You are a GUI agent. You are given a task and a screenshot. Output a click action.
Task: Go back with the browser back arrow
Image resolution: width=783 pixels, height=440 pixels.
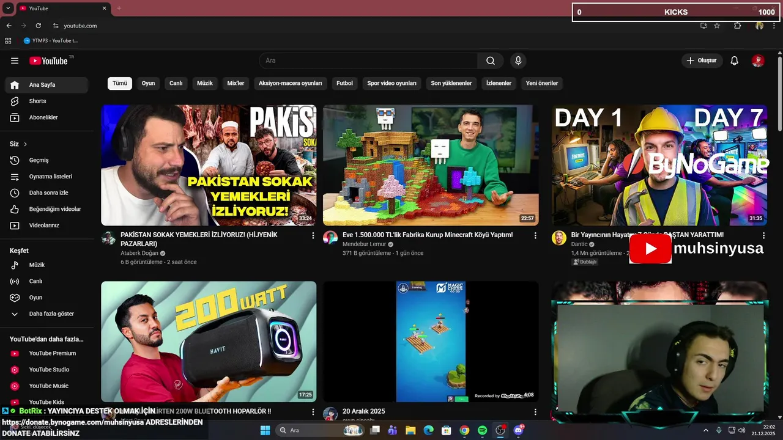tap(9, 26)
